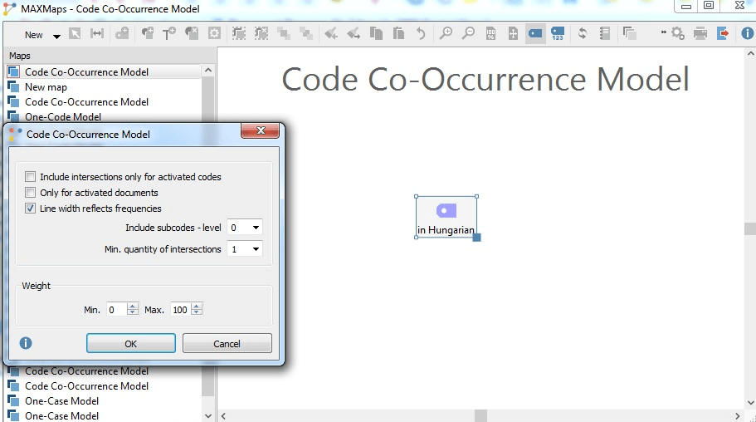This screenshot has height=422, width=756.
Task: Export the map using export icon
Action: click(723, 34)
